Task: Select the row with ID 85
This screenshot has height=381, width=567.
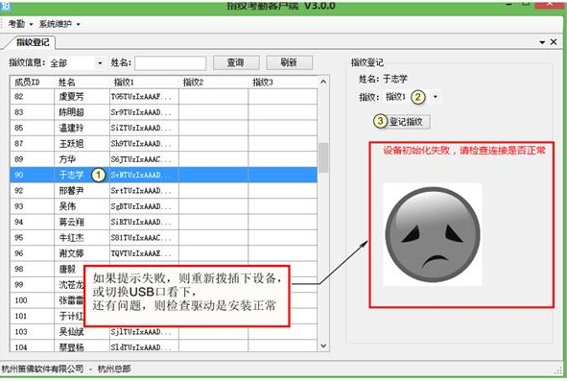Action: (x=163, y=128)
